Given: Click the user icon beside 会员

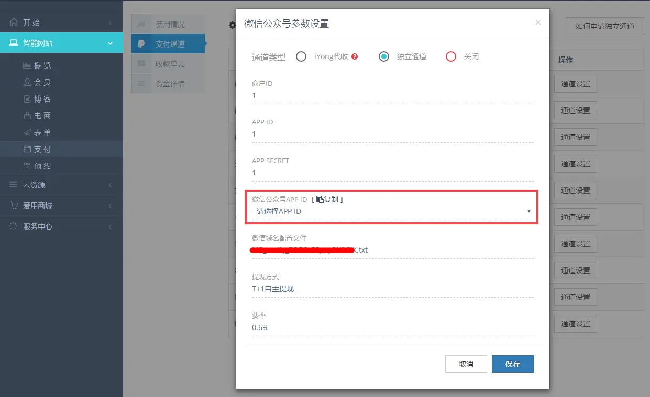Looking at the screenshot, I should click(x=27, y=82).
